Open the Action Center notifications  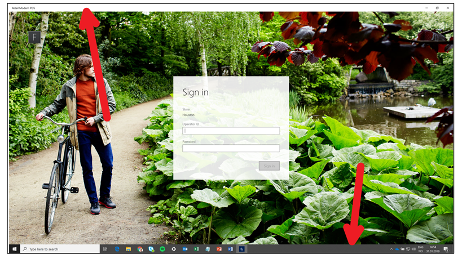coord(446,248)
